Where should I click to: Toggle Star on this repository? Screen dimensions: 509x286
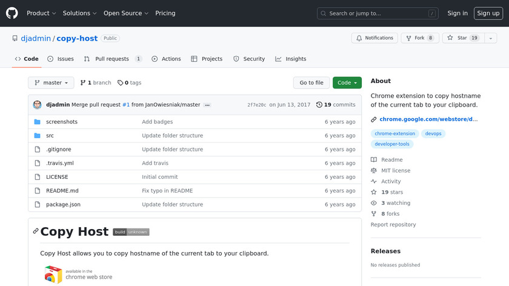(x=457, y=38)
